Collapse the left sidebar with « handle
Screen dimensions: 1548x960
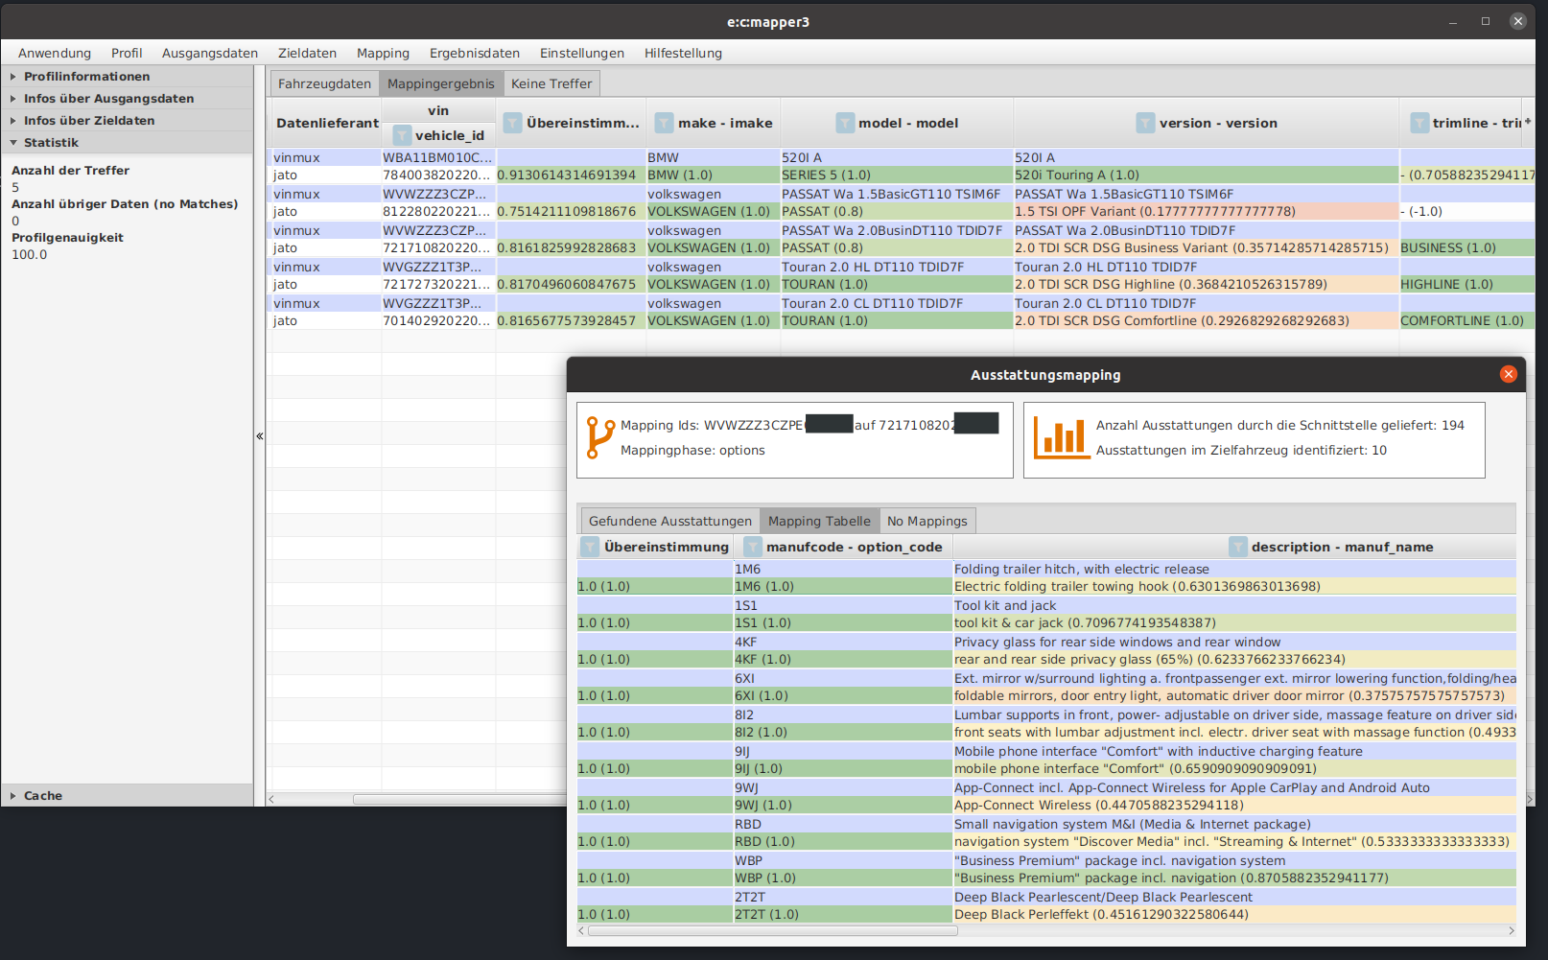click(260, 436)
